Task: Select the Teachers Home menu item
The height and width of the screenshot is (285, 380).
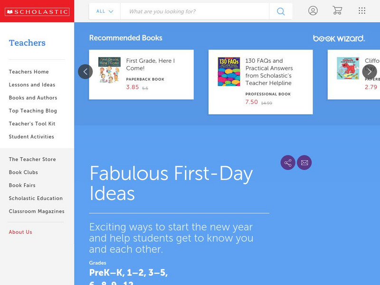Action: tap(29, 72)
